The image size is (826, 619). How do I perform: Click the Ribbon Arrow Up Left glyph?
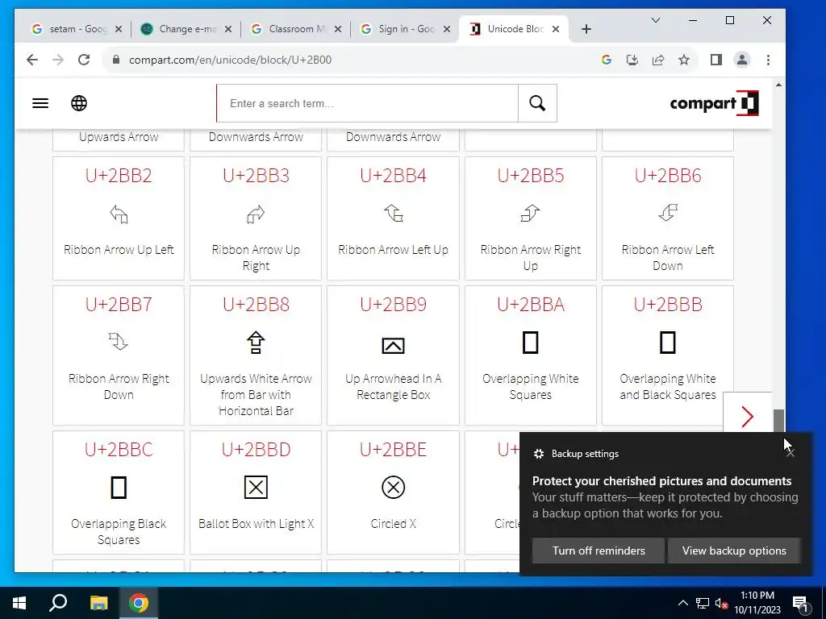coord(119,214)
